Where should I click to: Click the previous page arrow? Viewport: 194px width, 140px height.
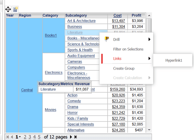(12, 137)
